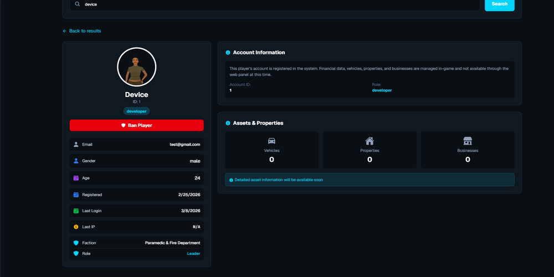Viewport: 554px width, 277px height.
Task: Click the 'Last Login' label
Action: 92,211
